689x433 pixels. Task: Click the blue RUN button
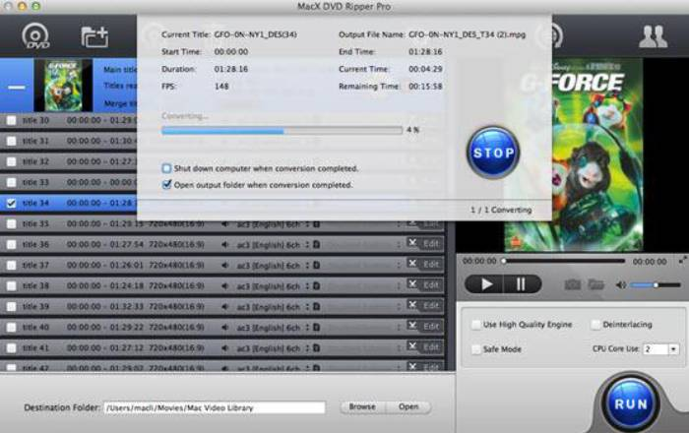631,403
